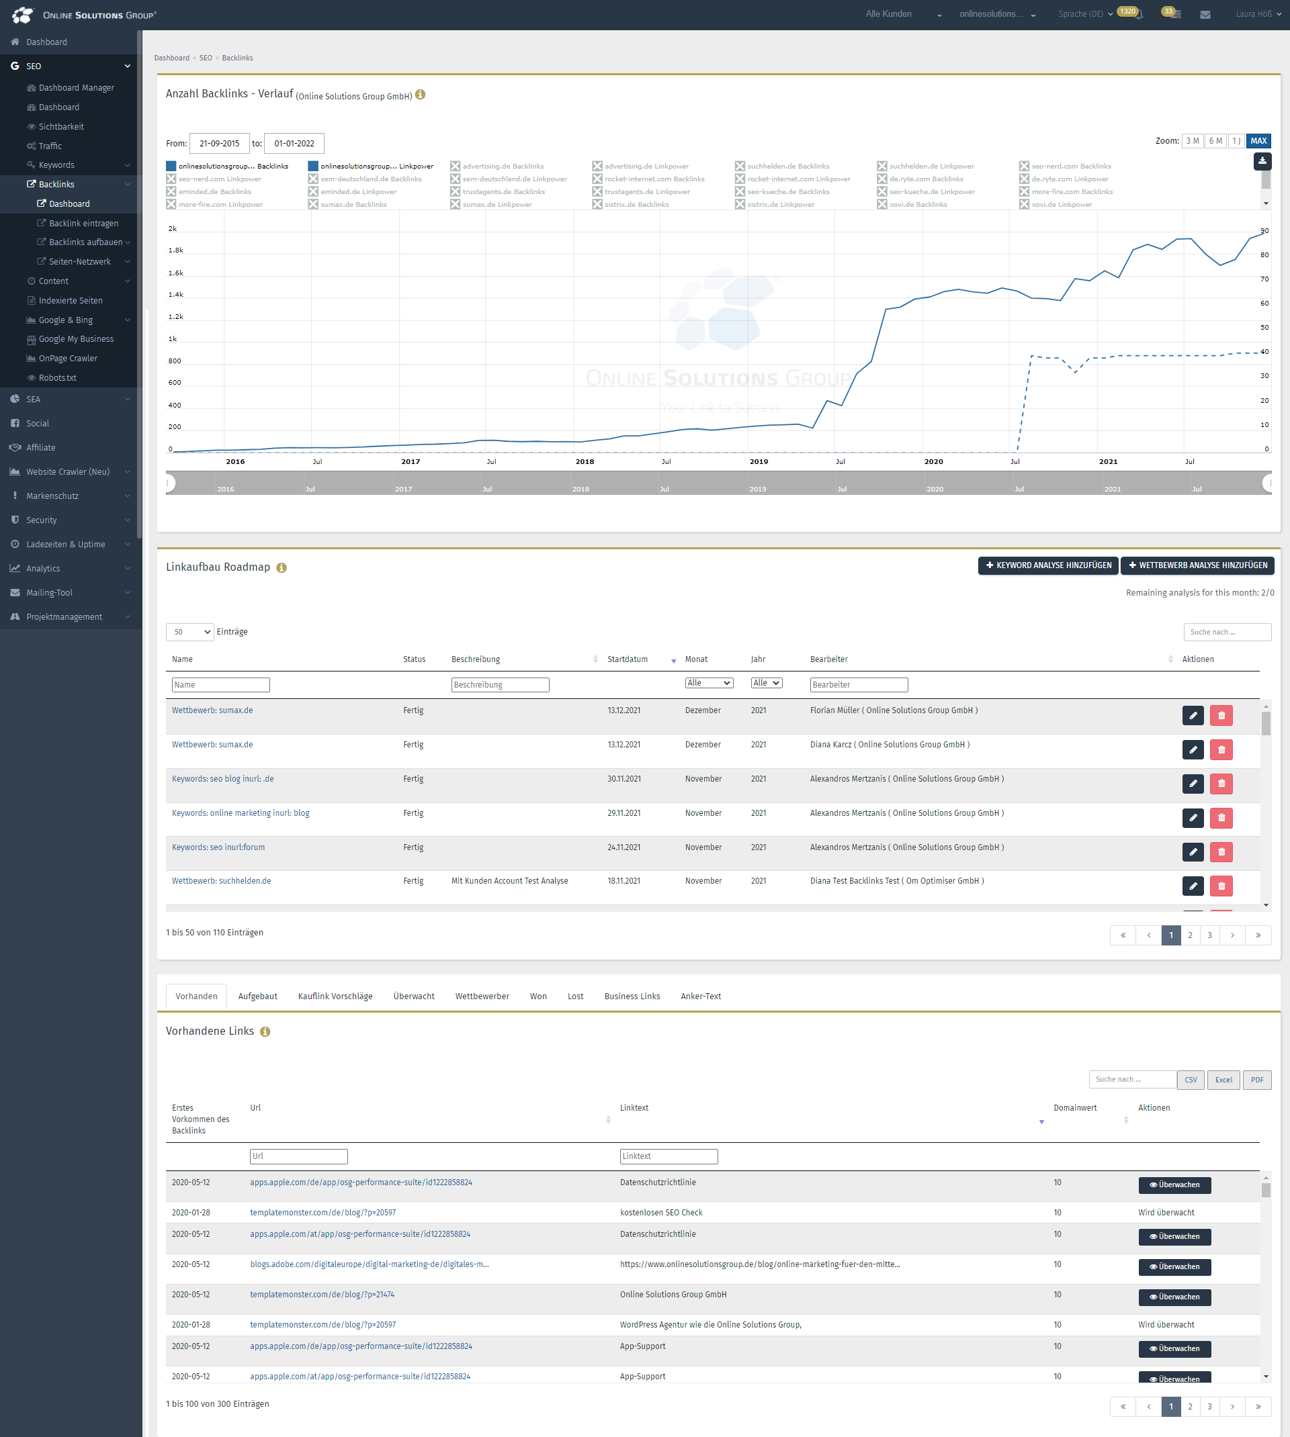Open Backlink eintragen in sidebar

(83, 223)
